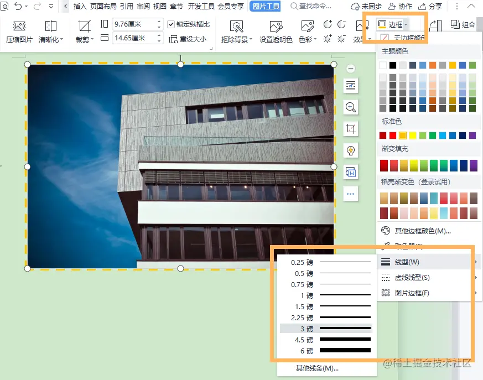Open Other Lines (其他线条) option
Image resolution: width=483 pixels, height=380 pixels.
317,368
